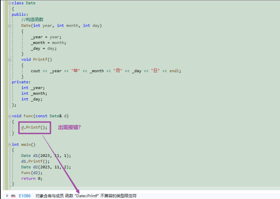This screenshot has height=199, width=280.
Task: Click the public: access specifier
Action: (20, 14)
